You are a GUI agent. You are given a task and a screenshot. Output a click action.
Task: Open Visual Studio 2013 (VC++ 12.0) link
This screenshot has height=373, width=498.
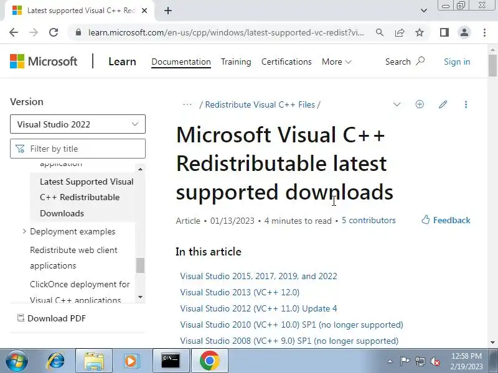(240, 292)
